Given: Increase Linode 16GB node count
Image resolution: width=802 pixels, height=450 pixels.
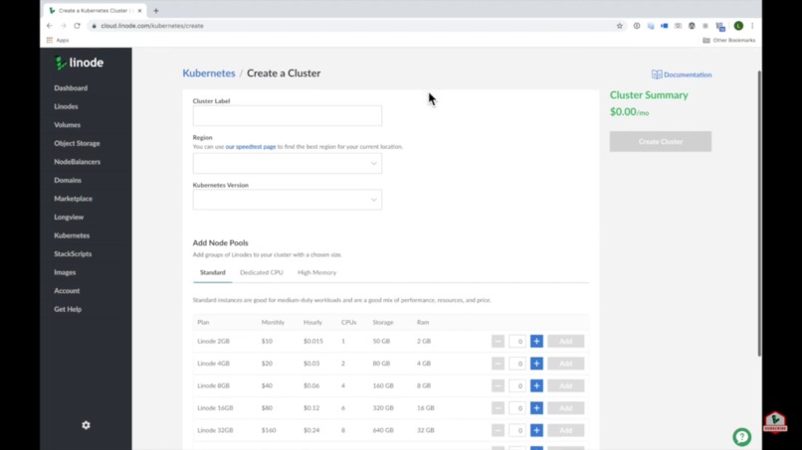Looking at the screenshot, I should 536,407.
